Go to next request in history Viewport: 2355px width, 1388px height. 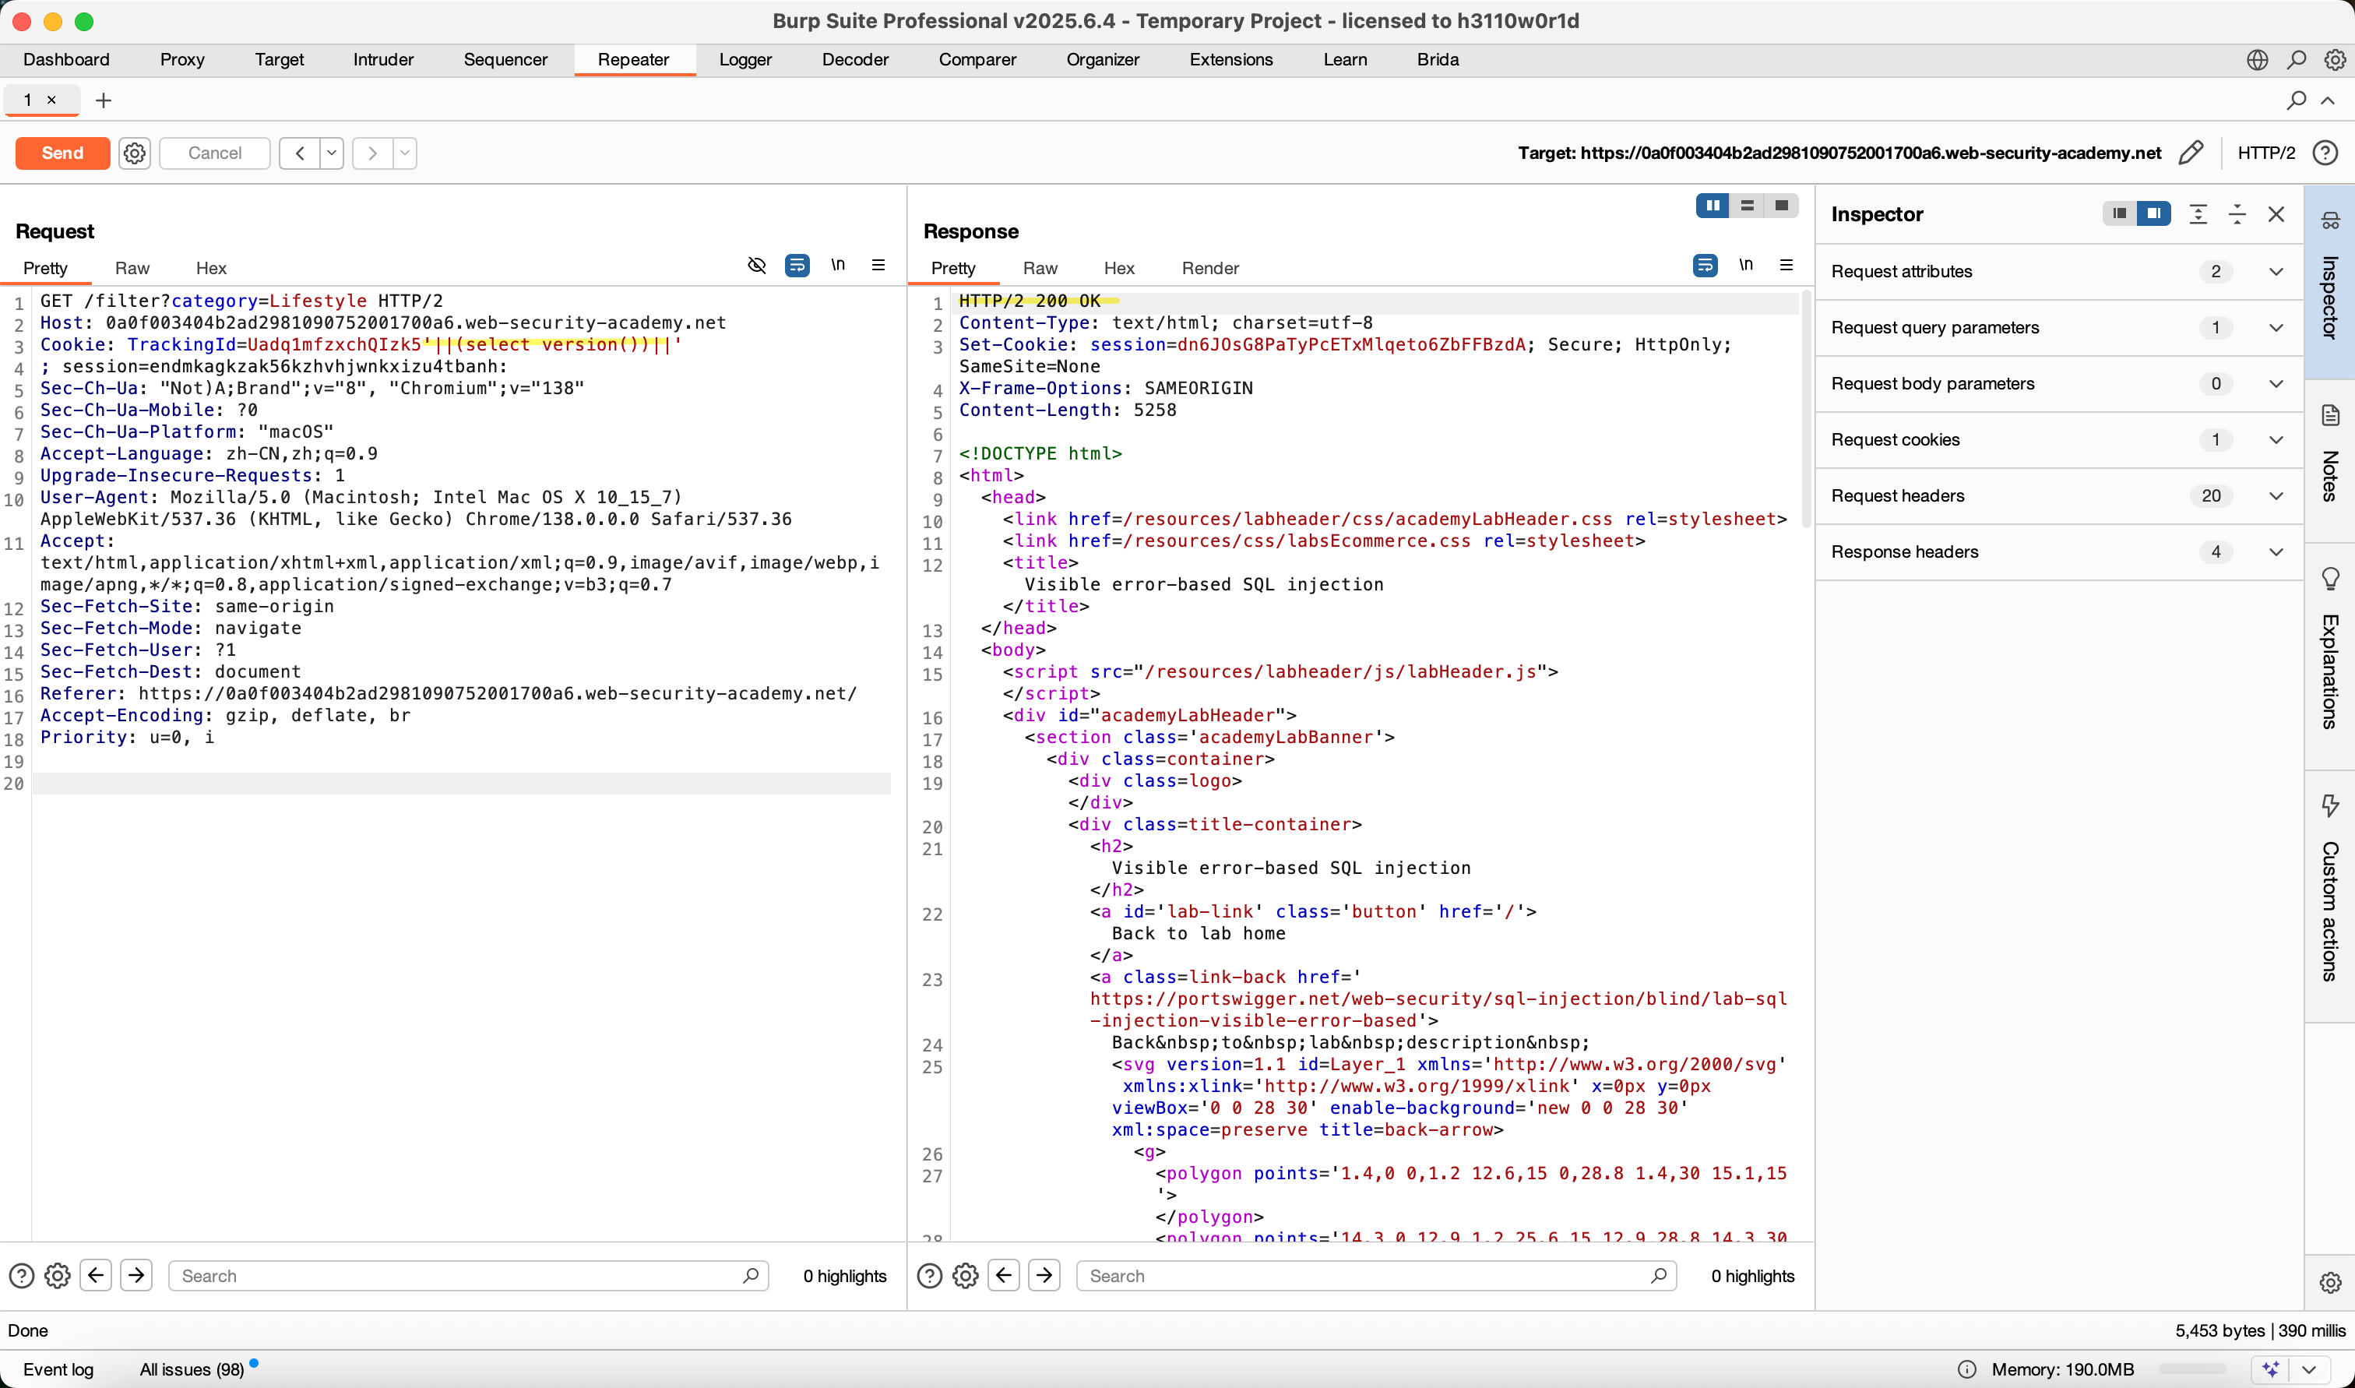[372, 153]
